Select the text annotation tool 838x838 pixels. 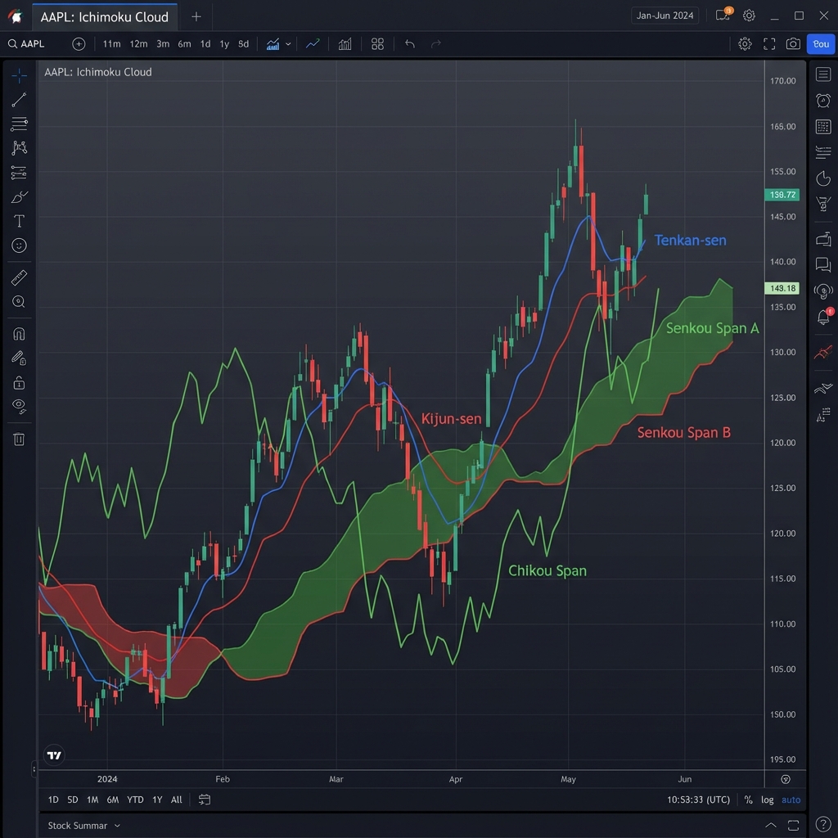point(18,221)
